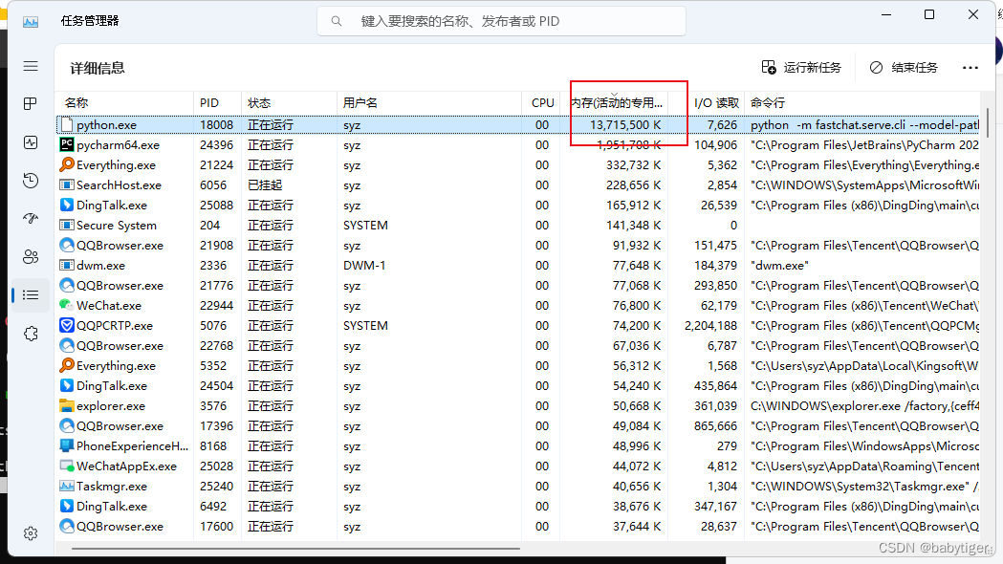
Task: Click the SearchHost.exe process icon
Action: point(67,185)
